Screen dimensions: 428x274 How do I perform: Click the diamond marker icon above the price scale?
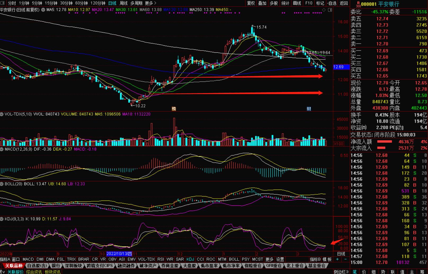[324, 10]
